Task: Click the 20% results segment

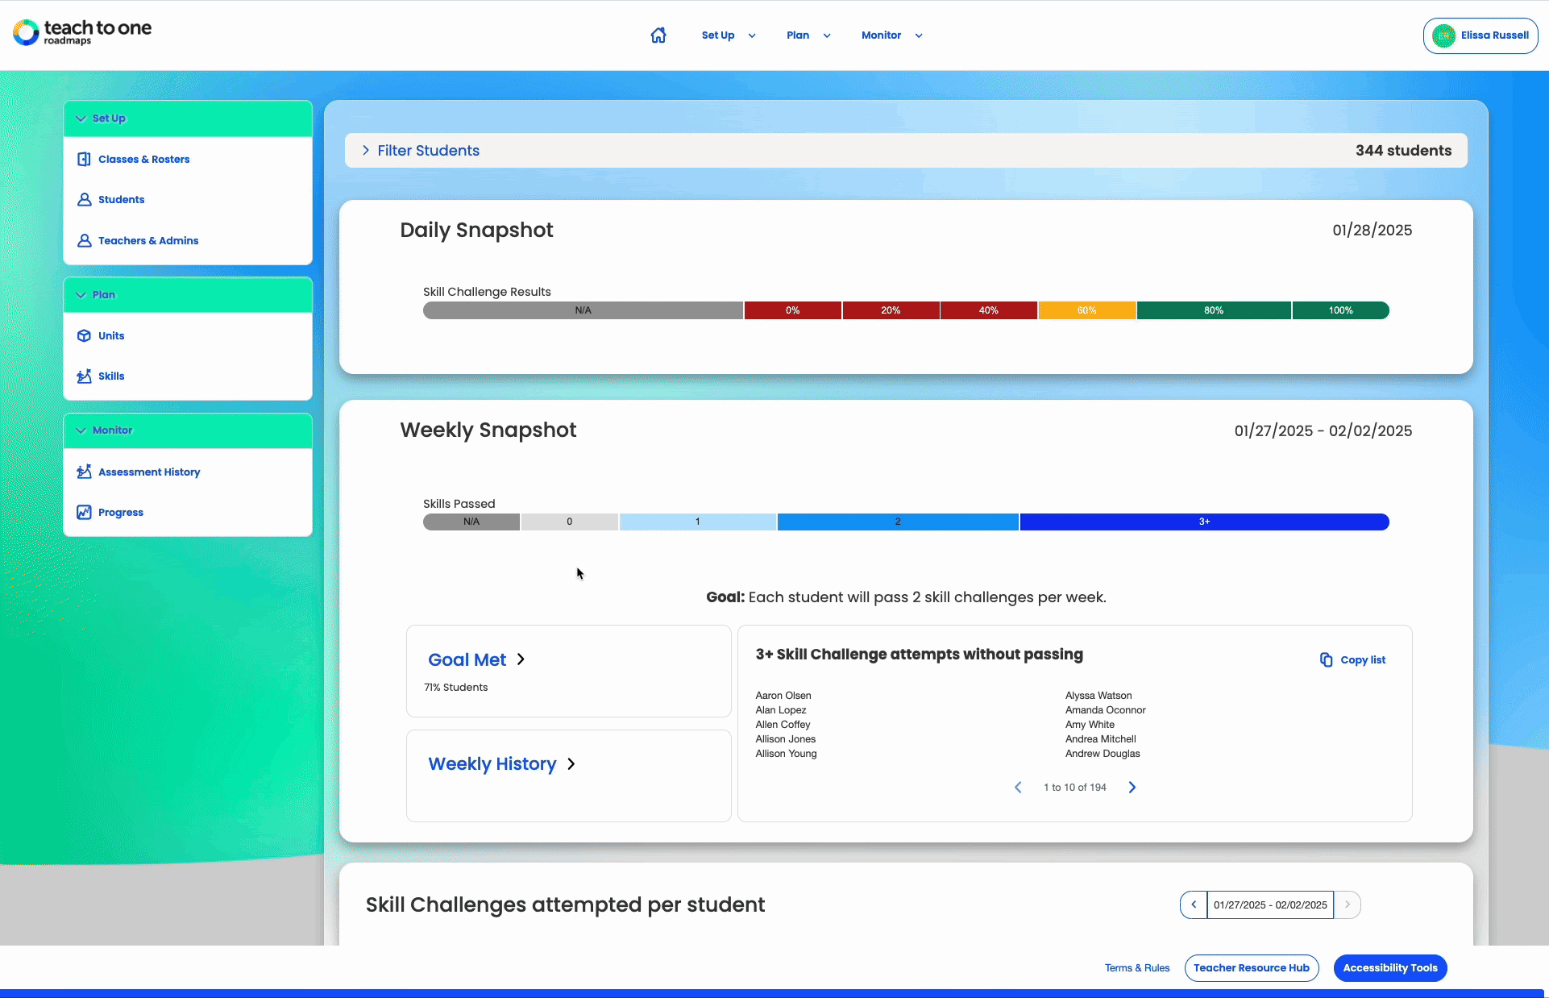Action: point(891,310)
